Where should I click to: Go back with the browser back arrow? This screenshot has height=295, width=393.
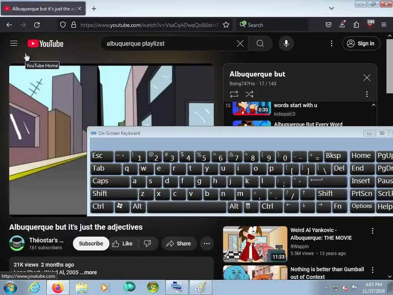(x=9, y=25)
